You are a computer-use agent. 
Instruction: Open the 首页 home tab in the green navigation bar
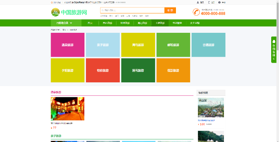coord(90,23)
